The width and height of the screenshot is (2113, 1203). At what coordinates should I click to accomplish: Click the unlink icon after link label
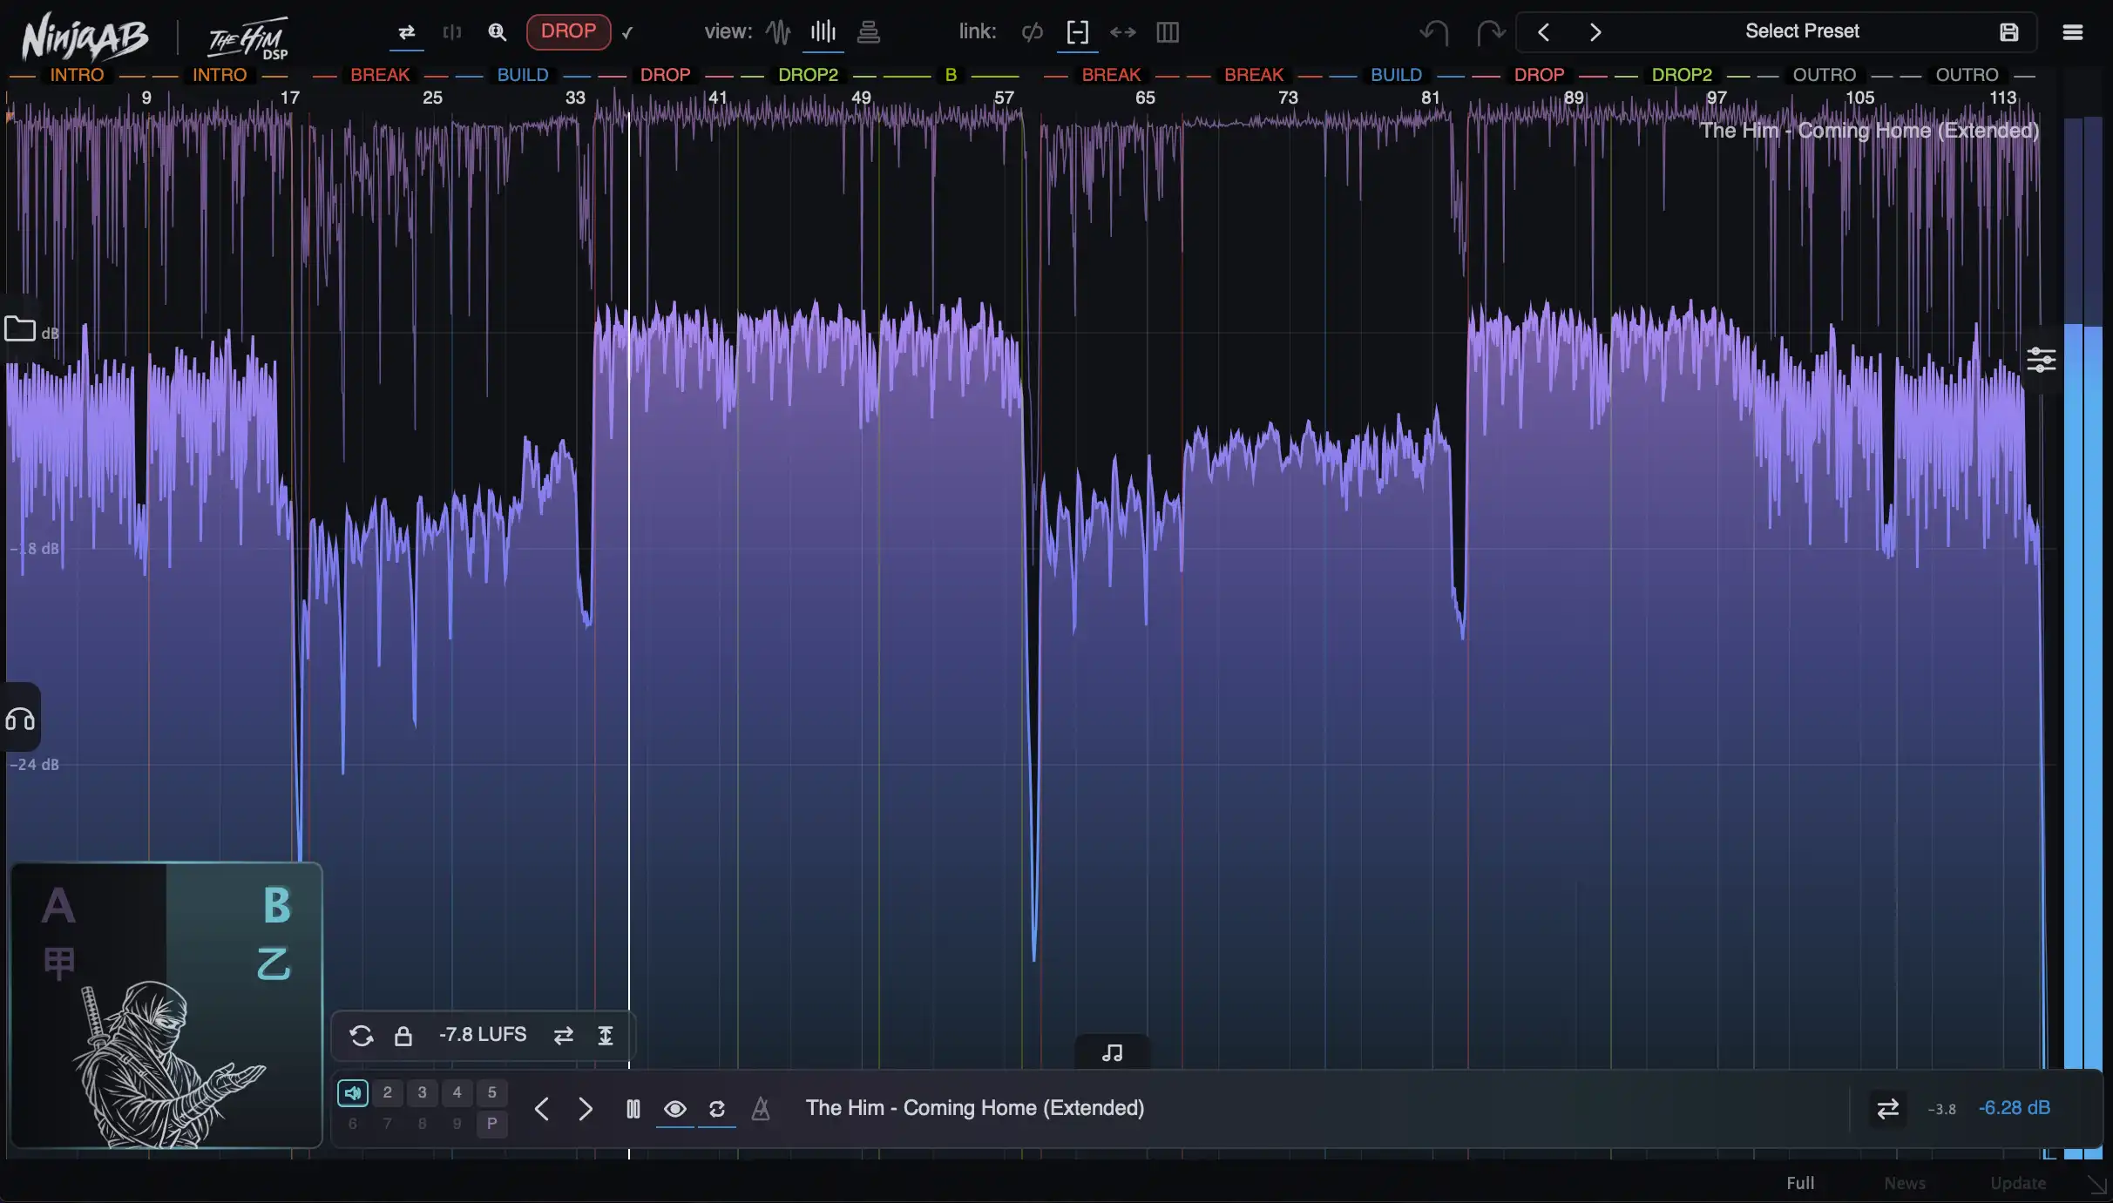(1032, 32)
